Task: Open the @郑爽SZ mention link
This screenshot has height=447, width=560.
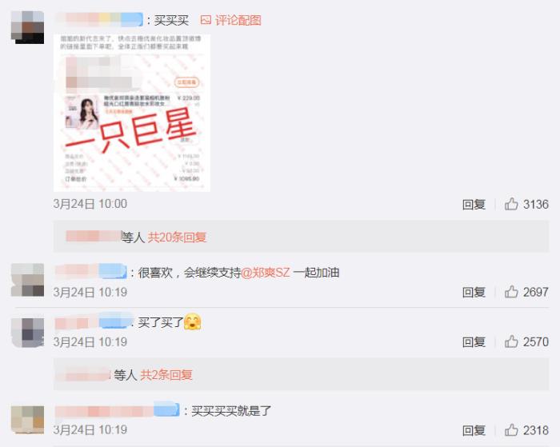Action: [266, 273]
